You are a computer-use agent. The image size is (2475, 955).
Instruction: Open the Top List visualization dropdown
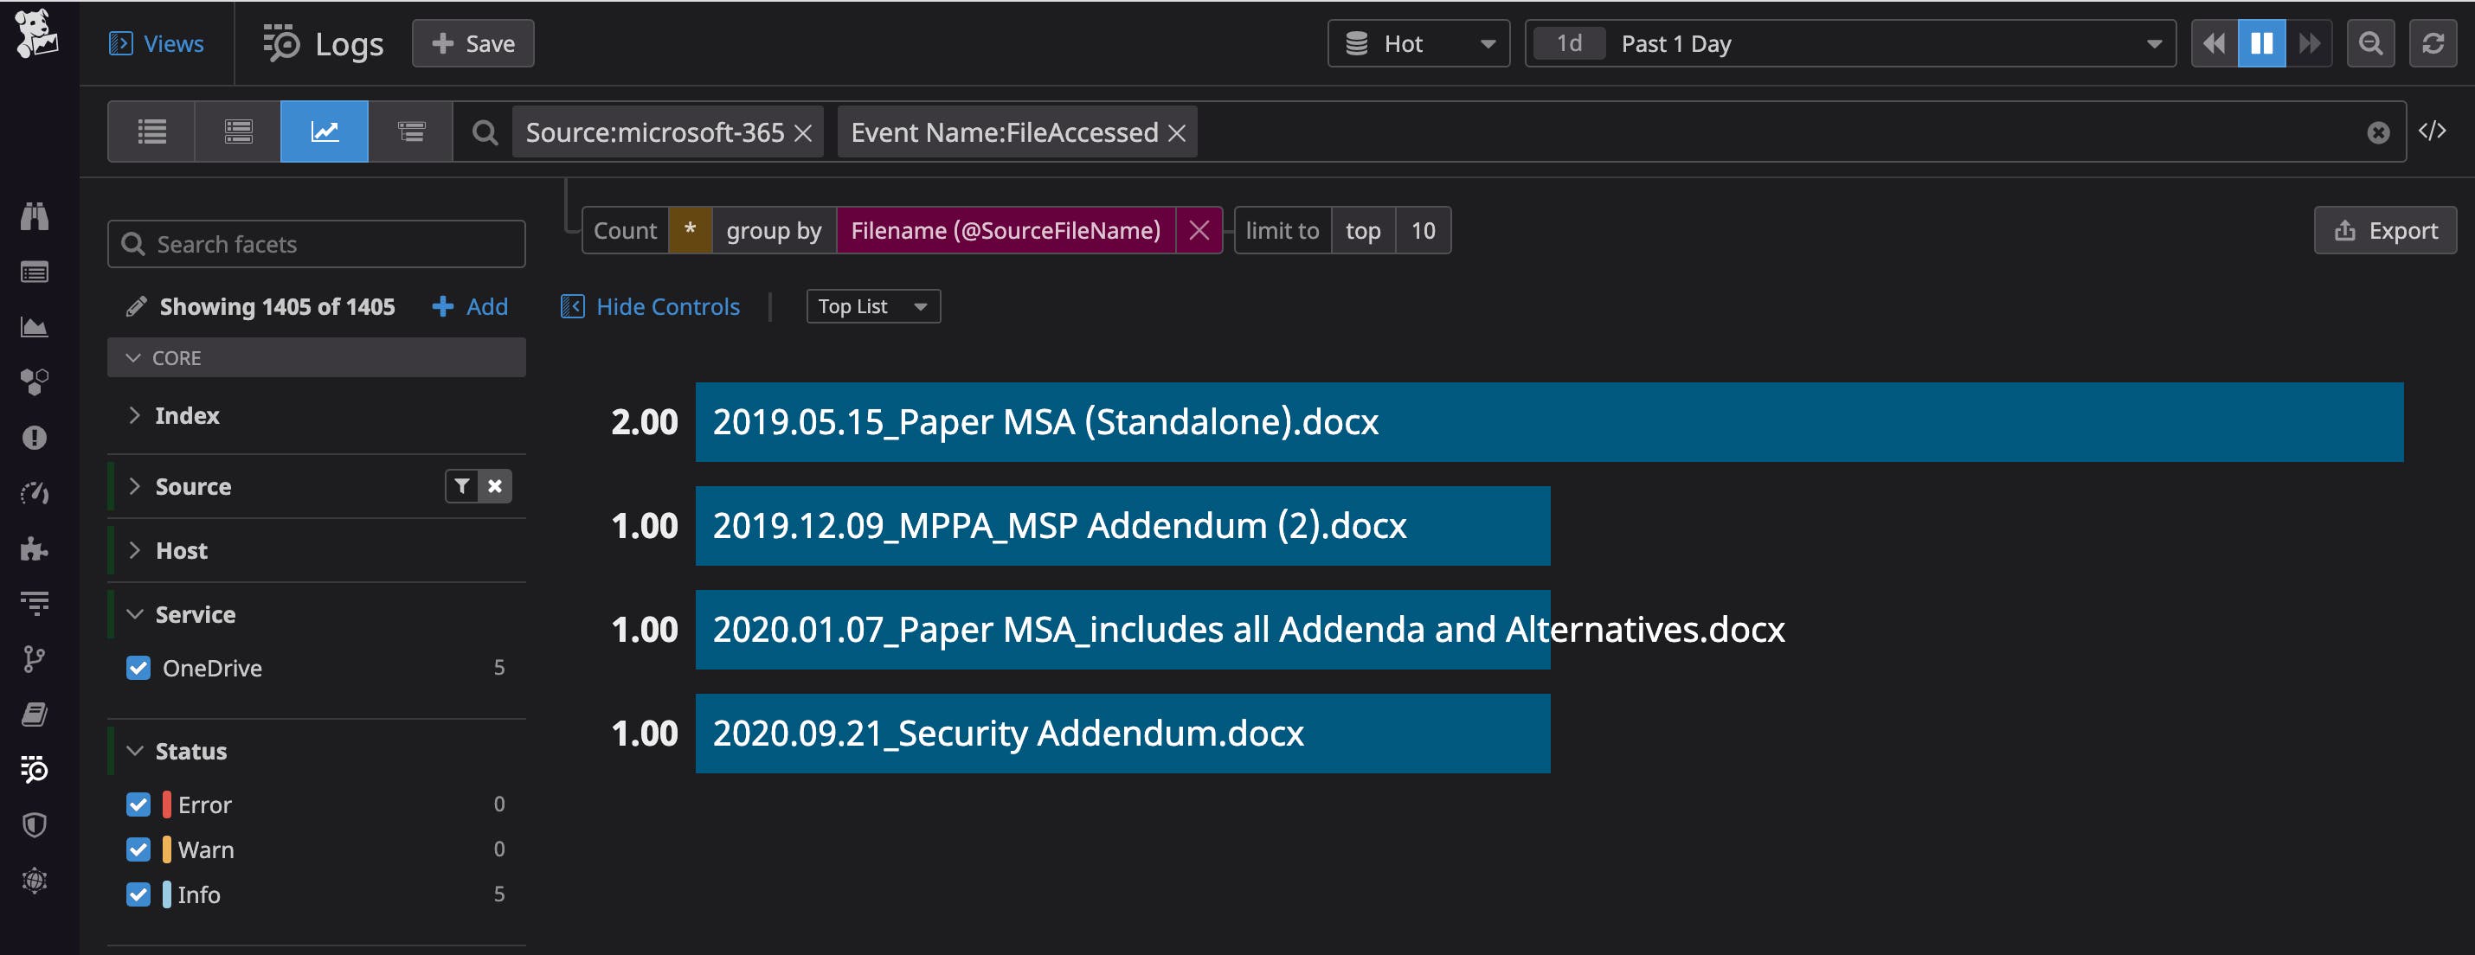pos(872,305)
